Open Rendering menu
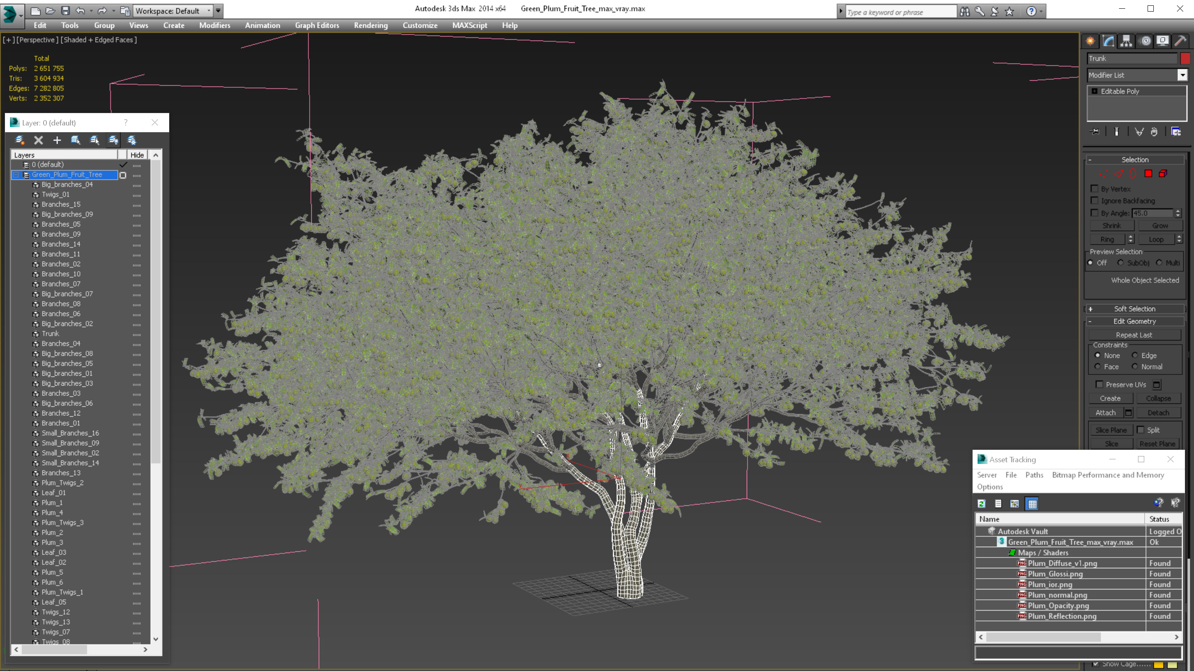1194x671 pixels. 371,25
